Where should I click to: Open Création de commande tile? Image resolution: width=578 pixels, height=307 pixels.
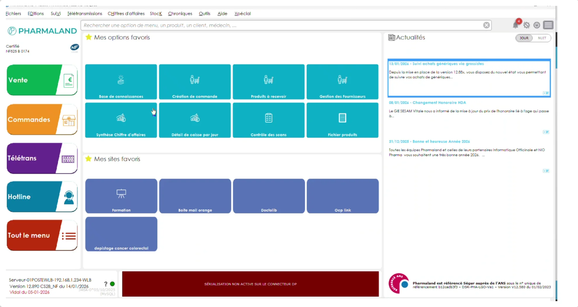[x=195, y=82]
